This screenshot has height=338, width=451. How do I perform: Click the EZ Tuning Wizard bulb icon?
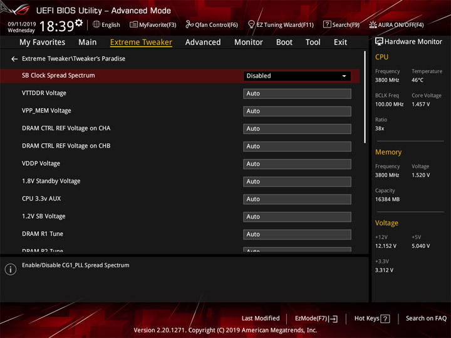tap(251, 24)
